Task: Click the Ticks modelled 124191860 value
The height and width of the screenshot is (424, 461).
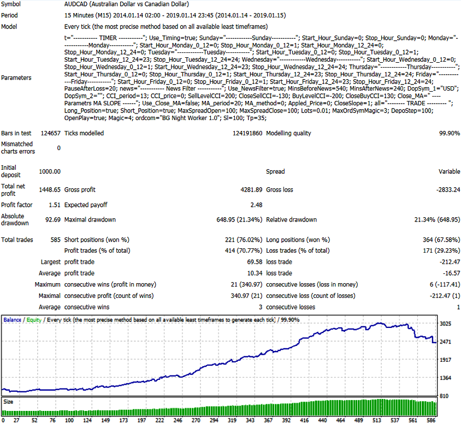Action: pyautogui.click(x=247, y=133)
